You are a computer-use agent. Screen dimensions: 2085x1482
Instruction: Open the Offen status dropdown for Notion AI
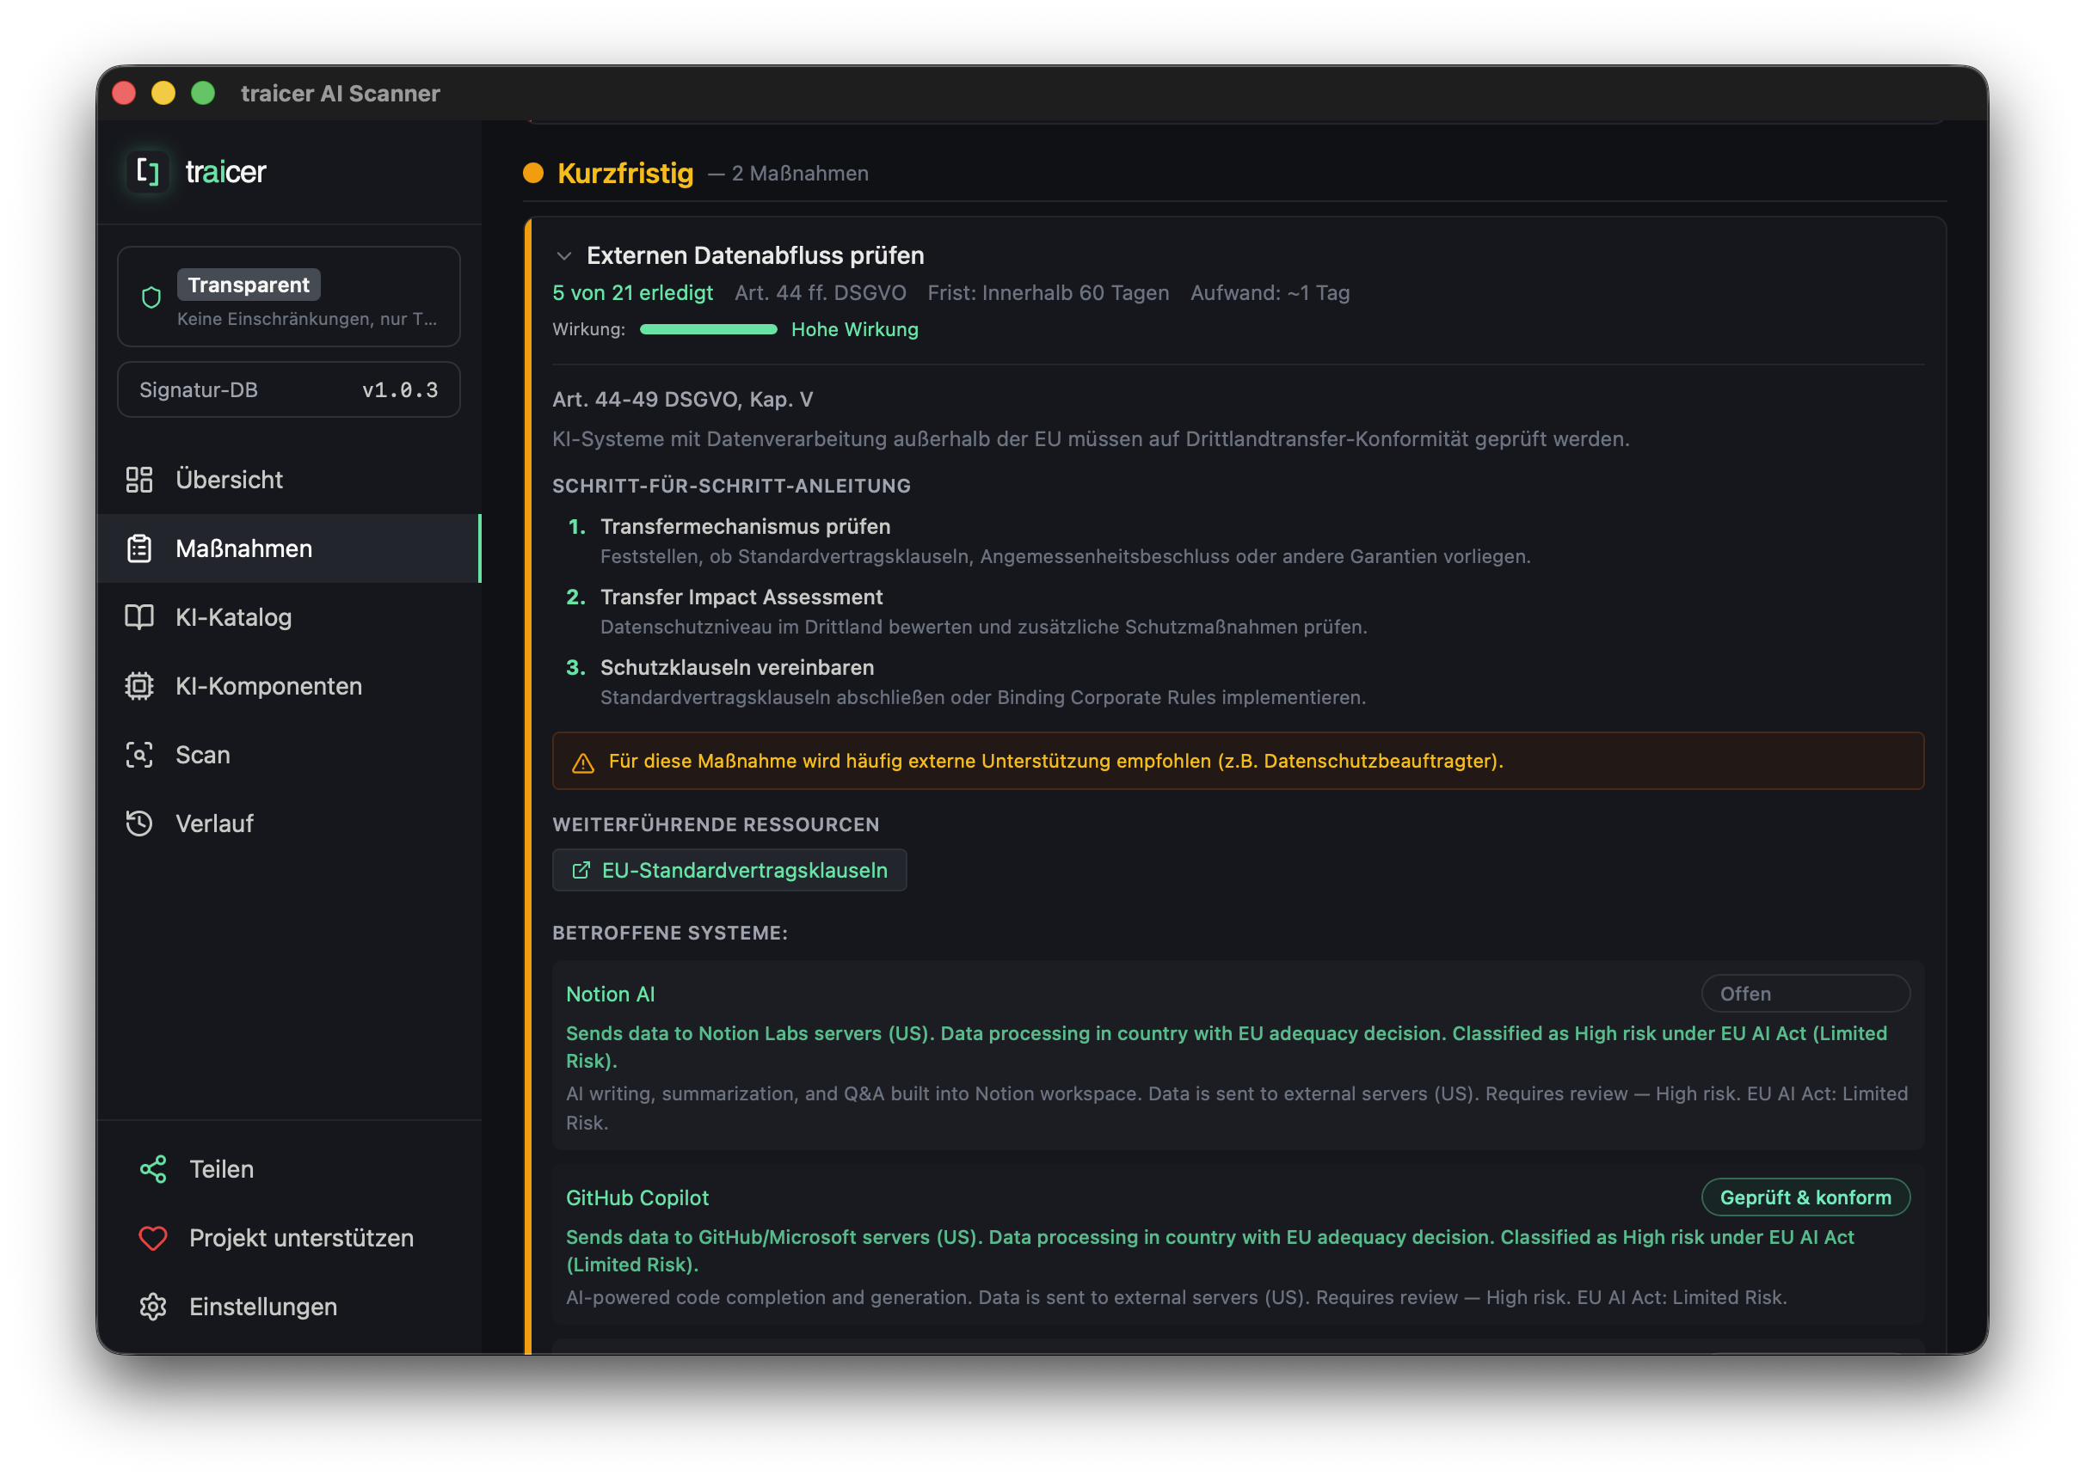(x=1805, y=994)
